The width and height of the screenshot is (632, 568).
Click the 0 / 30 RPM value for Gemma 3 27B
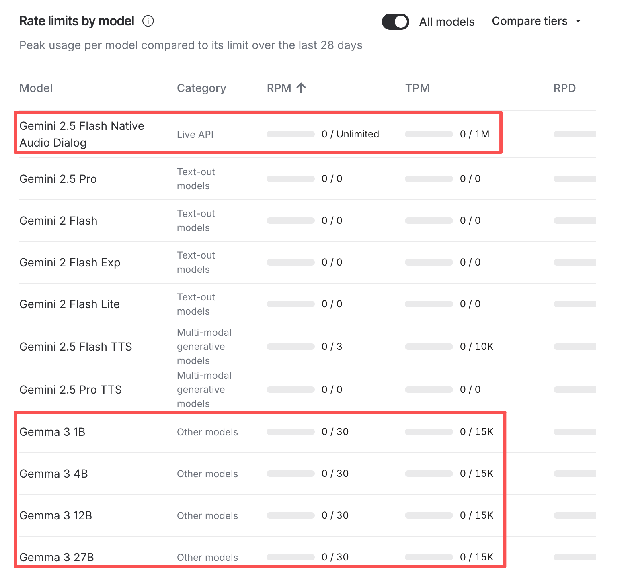335,557
